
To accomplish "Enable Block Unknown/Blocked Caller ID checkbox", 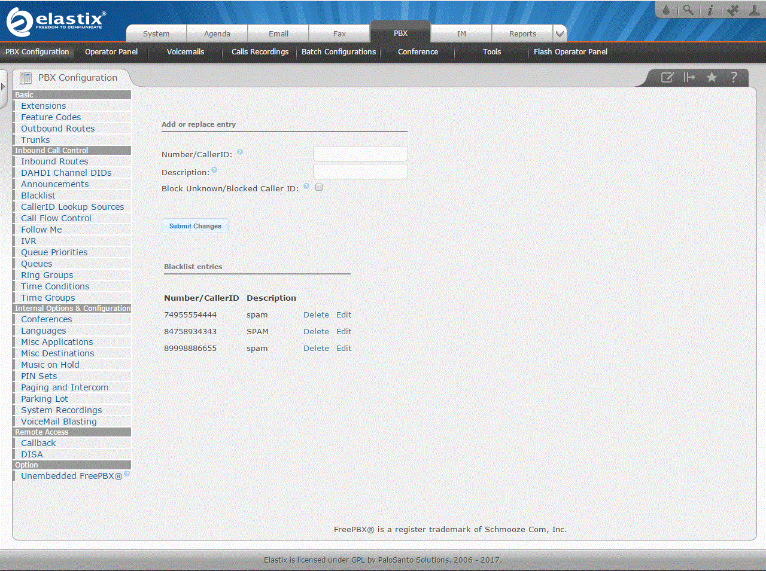I will 319,187.
